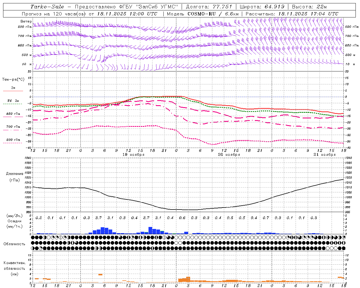Click the (мм/1ч.) precipitation unit label

click(x=15, y=227)
